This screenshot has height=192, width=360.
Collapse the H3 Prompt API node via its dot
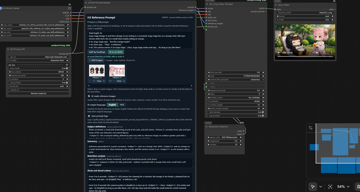(x=8, y=49)
